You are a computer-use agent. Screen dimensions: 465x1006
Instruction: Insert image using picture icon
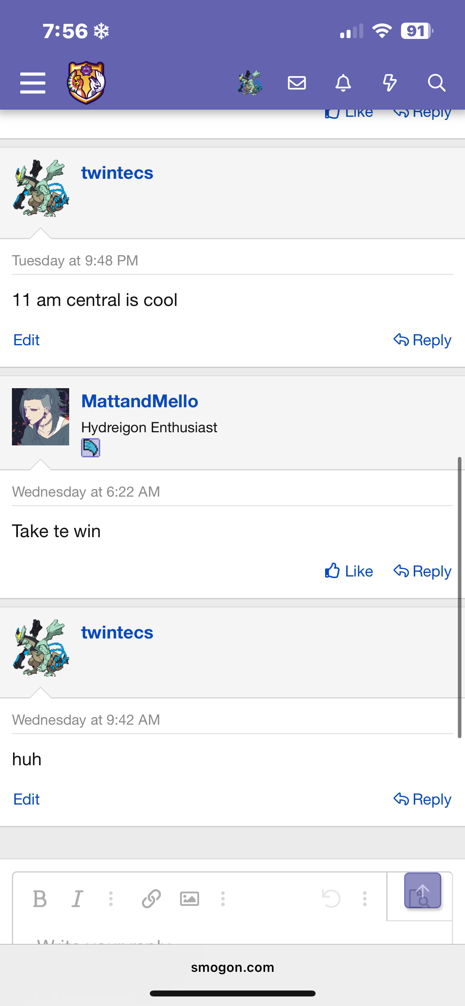click(x=190, y=899)
